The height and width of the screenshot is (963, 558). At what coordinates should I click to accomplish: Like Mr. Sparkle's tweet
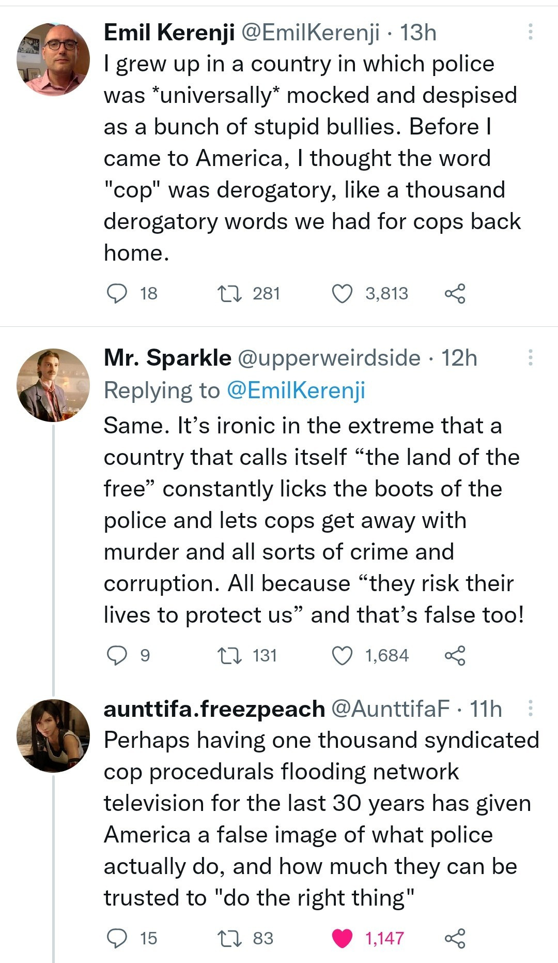click(342, 656)
